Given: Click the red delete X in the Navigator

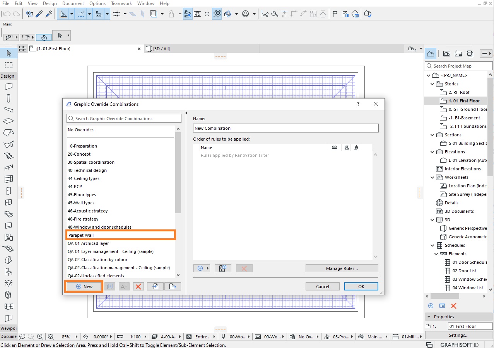Looking at the screenshot, I should point(454,306).
